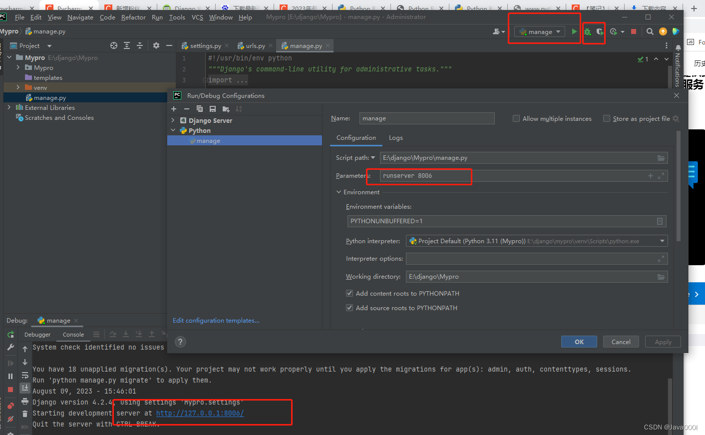Open Edit configuration templates link
Image resolution: width=705 pixels, height=435 pixels.
coord(216,321)
